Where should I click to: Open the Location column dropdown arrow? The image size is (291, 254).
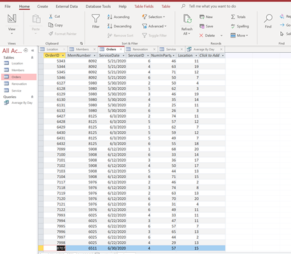coord(195,55)
